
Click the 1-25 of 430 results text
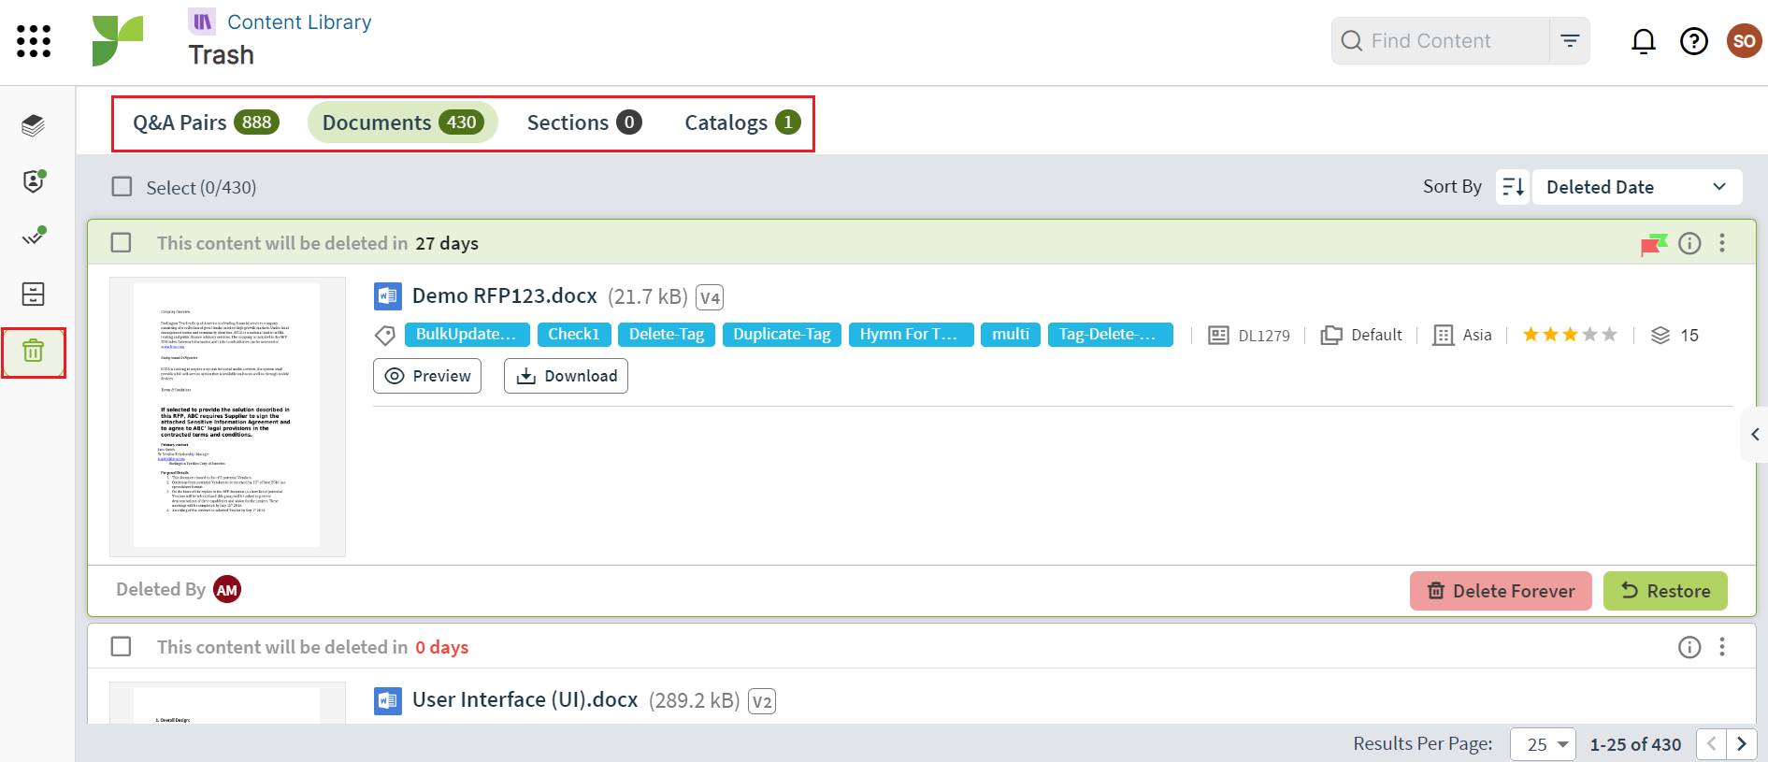point(1635,744)
